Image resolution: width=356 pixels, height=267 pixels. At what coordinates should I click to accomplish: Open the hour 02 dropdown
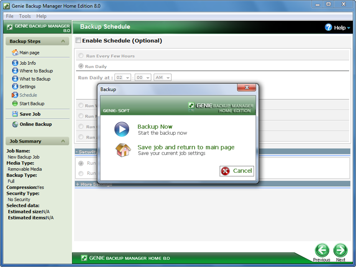point(123,77)
